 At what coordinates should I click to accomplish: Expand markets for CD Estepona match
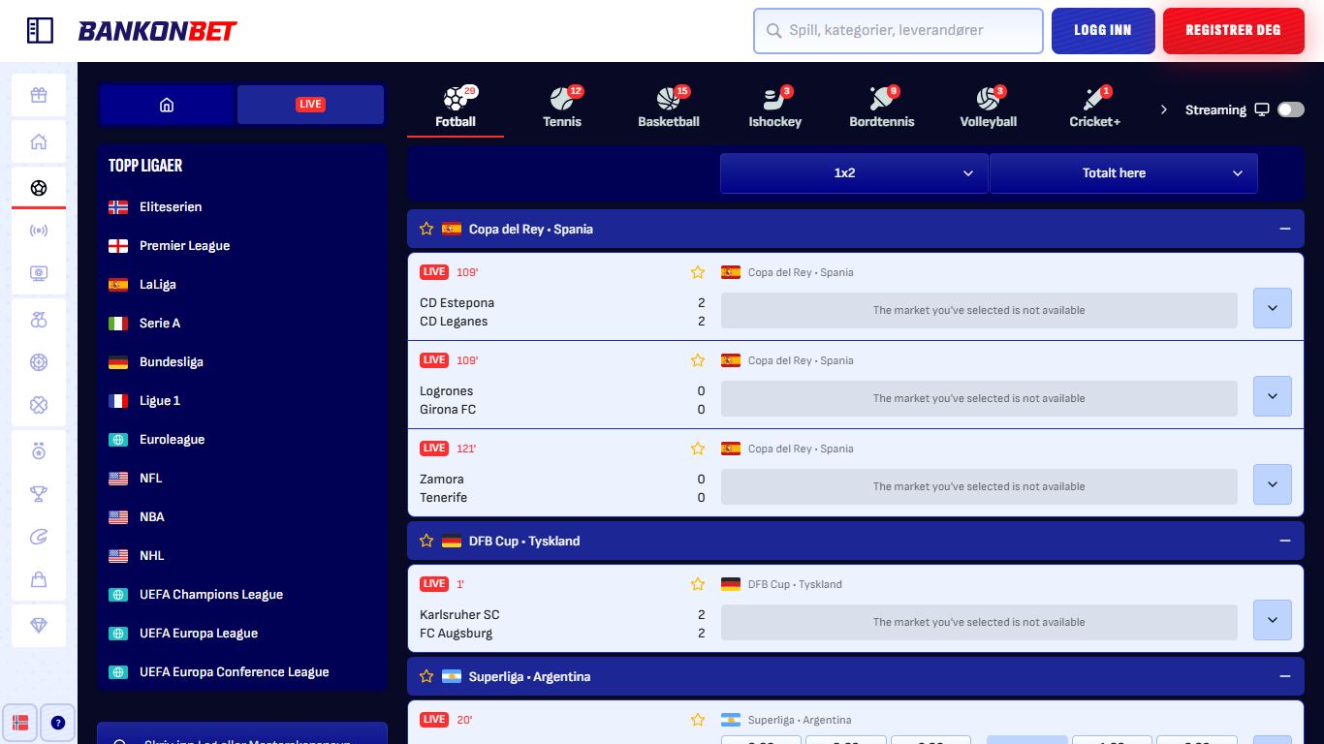pos(1273,308)
